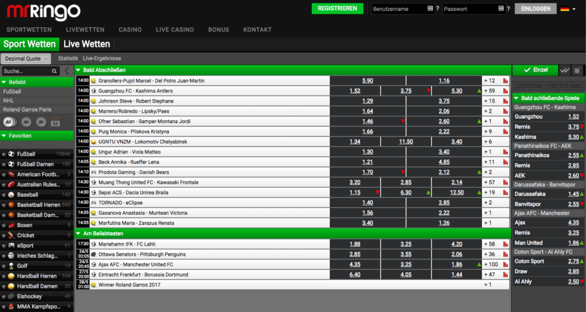Open statistics icon for Guangzhou FC row
Image resolution: width=586 pixels, height=312 pixels.
[506, 91]
